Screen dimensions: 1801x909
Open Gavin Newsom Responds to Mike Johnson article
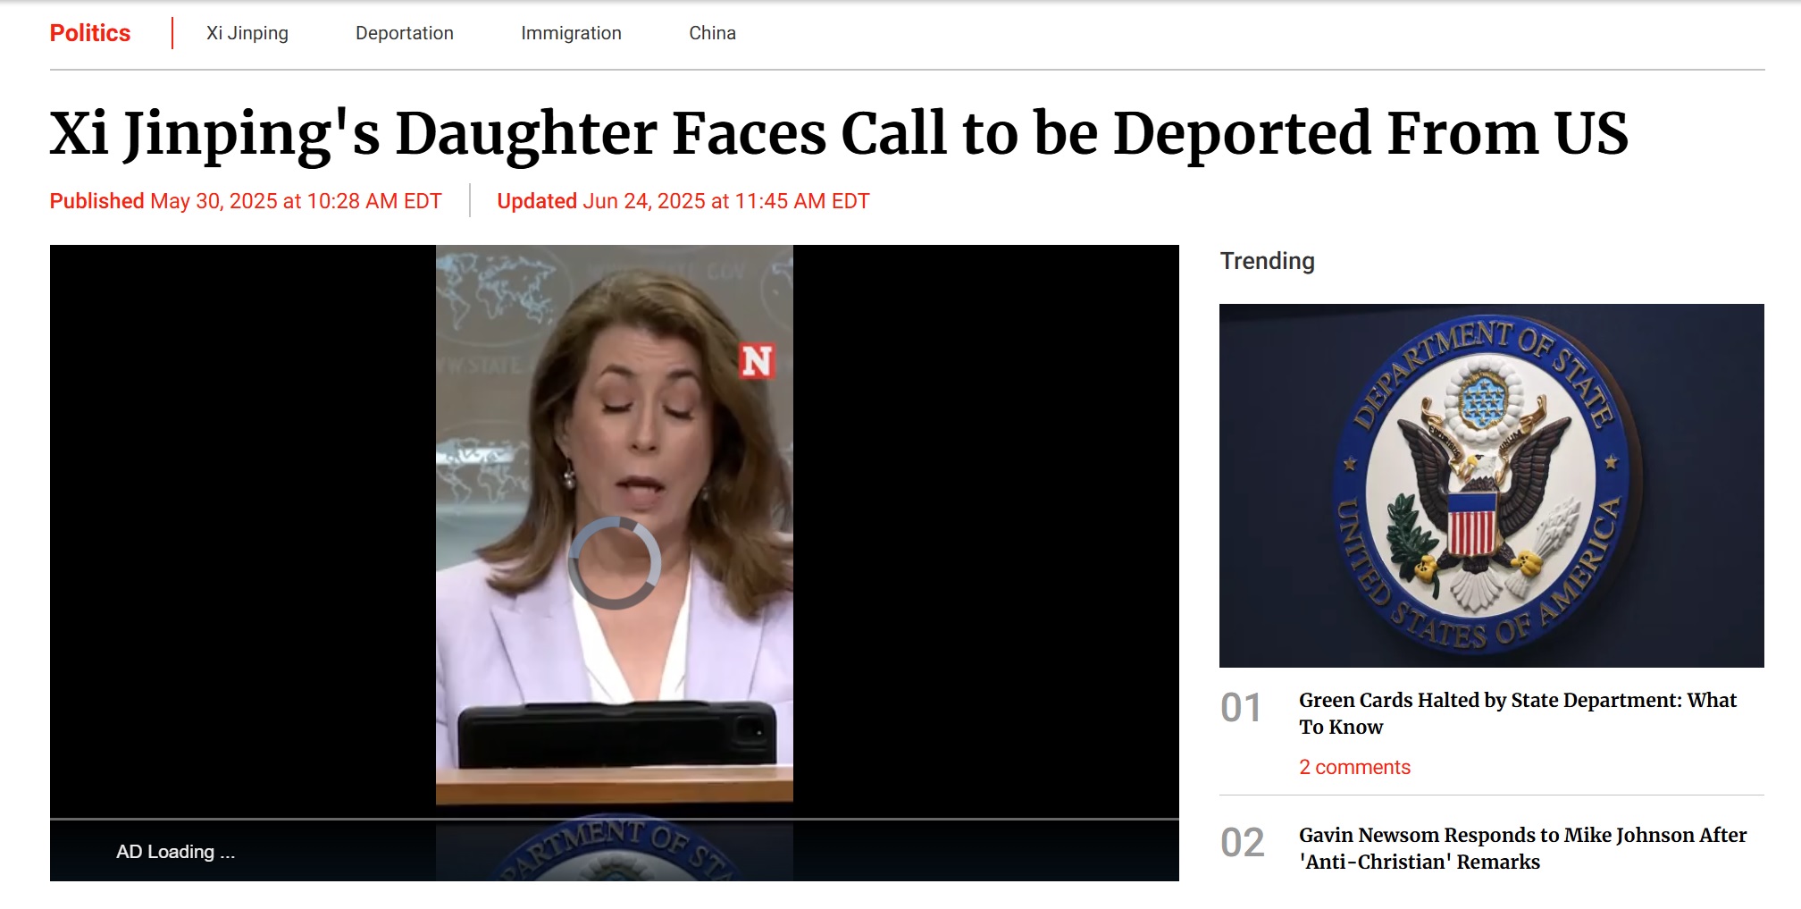[x=1522, y=848]
